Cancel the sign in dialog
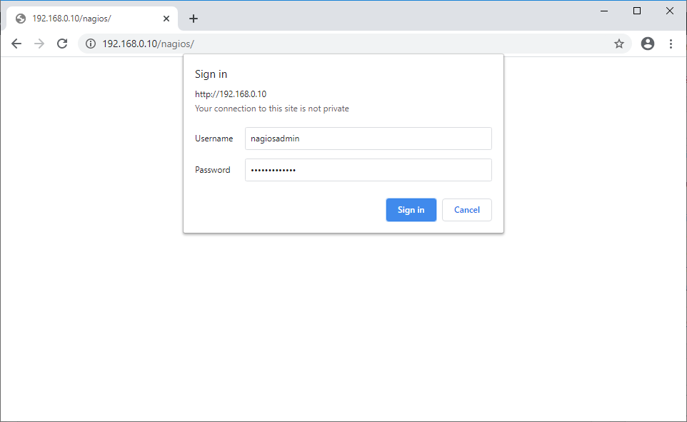Image resolution: width=687 pixels, height=422 pixels. [x=466, y=210]
